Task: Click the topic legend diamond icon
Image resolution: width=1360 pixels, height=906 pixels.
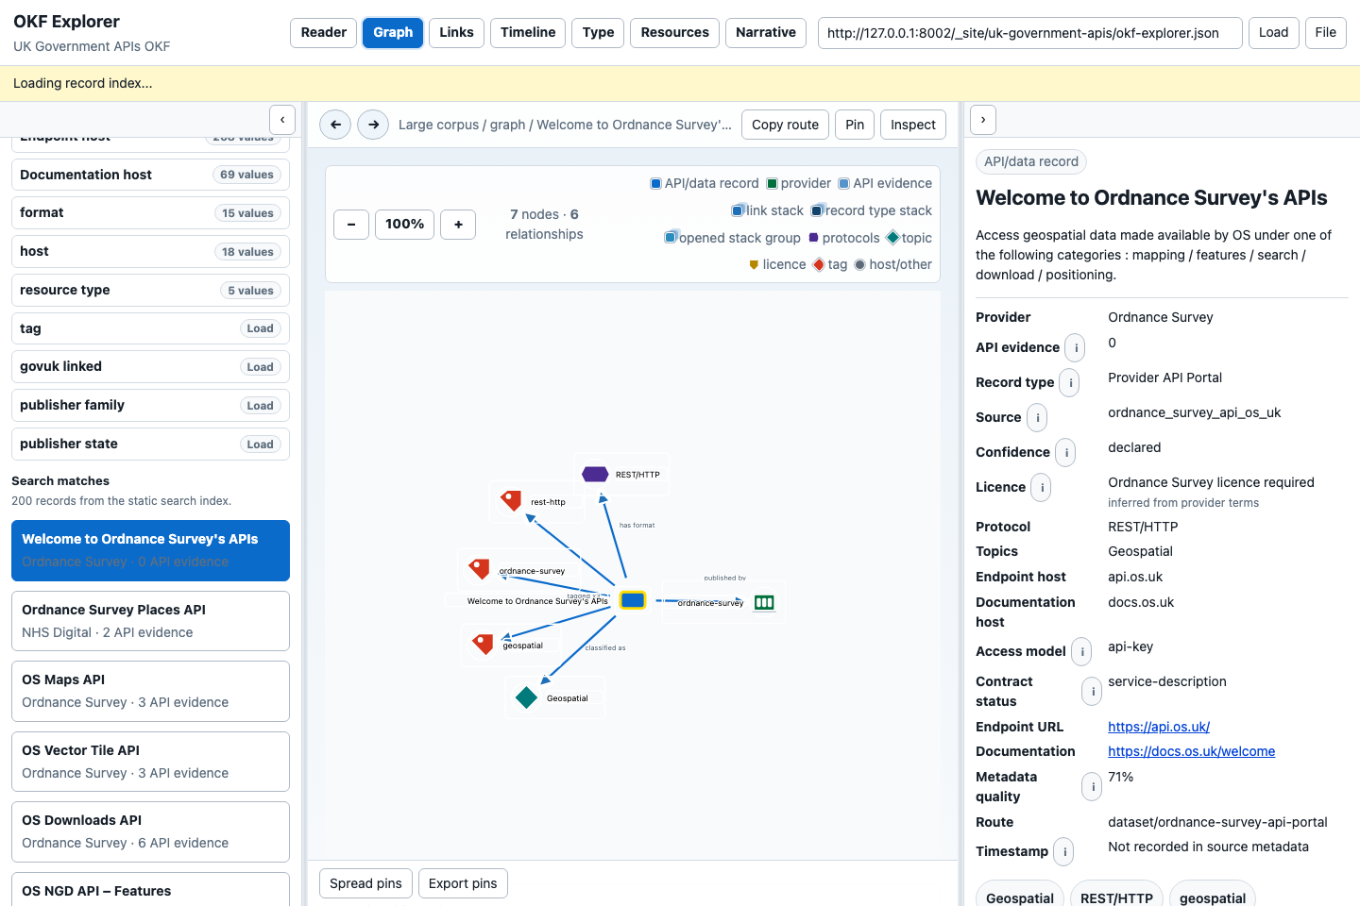Action: point(892,237)
